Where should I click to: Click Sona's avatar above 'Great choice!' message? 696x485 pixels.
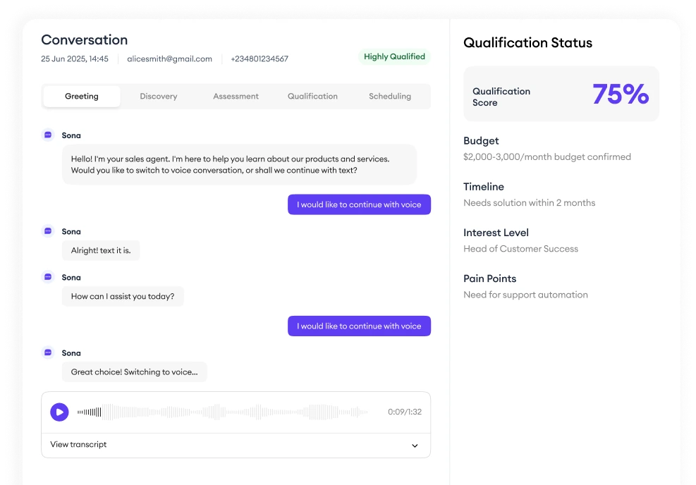click(48, 352)
